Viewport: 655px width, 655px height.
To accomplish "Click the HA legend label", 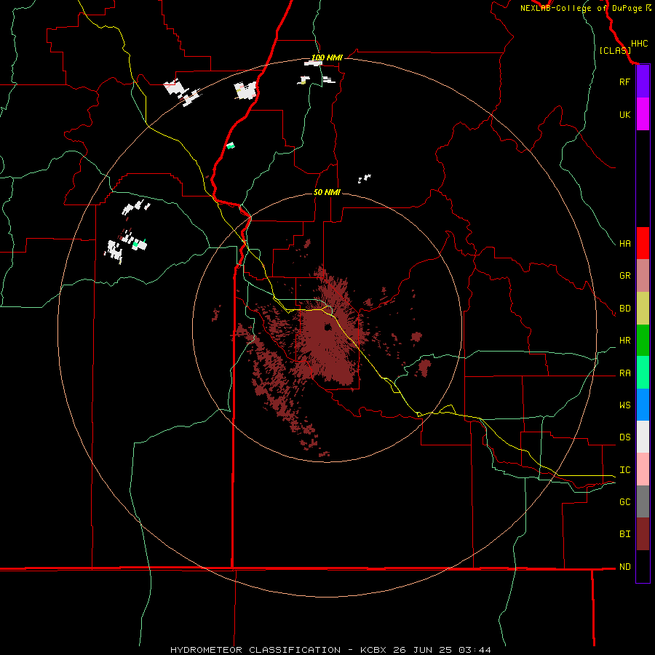I will 624,243.
